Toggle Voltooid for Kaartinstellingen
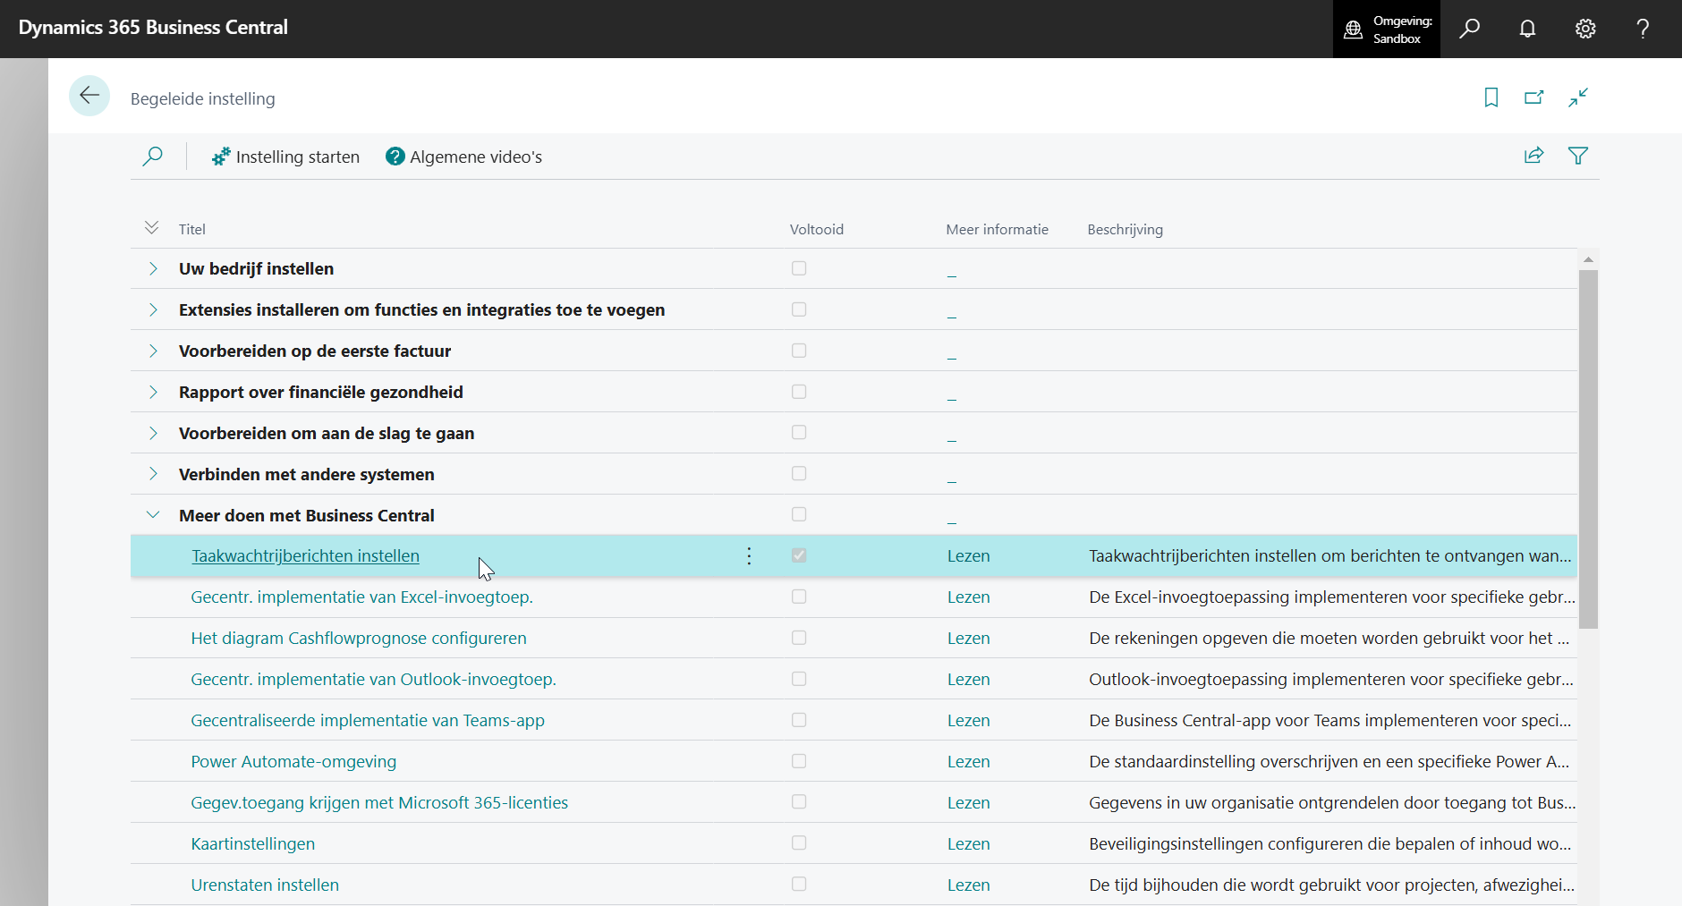Image resolution: width=1682 pixels, height=906 pixels. (x=799, y=843)
